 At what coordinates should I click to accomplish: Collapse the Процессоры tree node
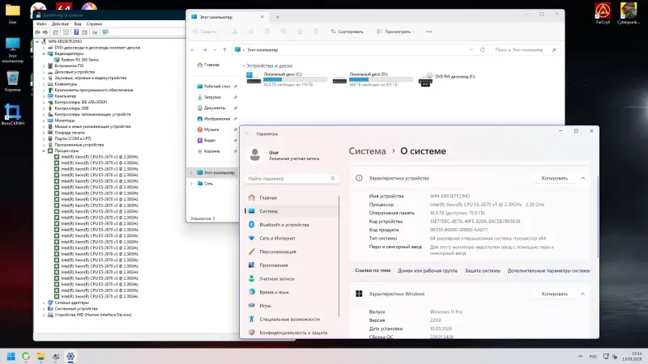43,150
